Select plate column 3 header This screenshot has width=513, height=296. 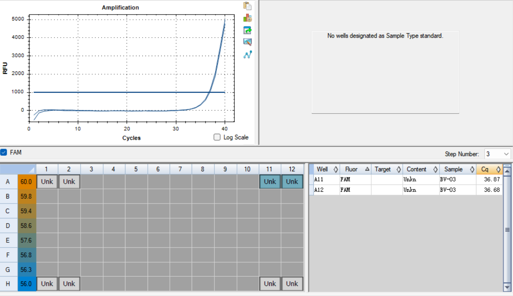[x=91, y=169]
